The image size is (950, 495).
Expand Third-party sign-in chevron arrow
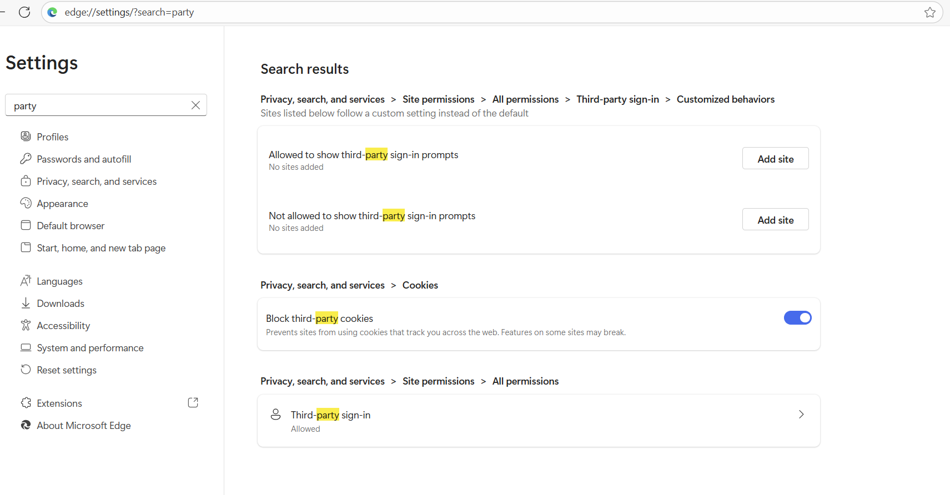tap(801, 415)
